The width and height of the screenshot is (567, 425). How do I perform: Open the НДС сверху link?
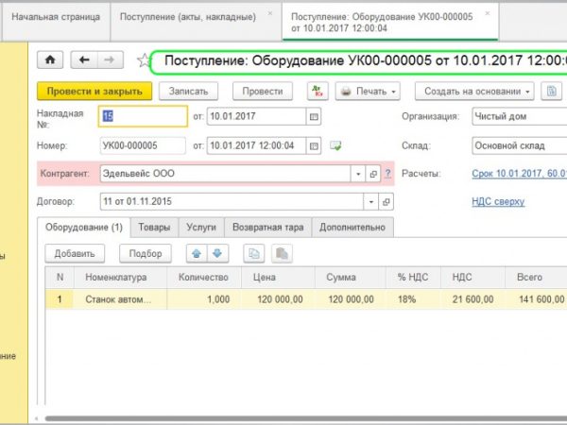click(497, 202)
